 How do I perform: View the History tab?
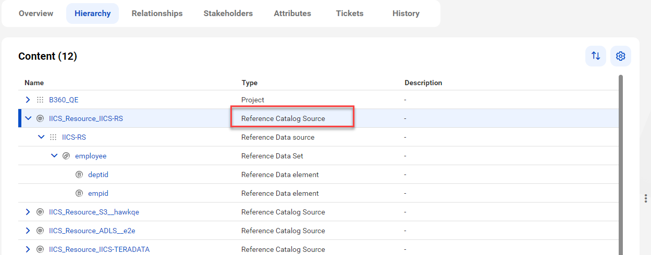click(406, 14)
